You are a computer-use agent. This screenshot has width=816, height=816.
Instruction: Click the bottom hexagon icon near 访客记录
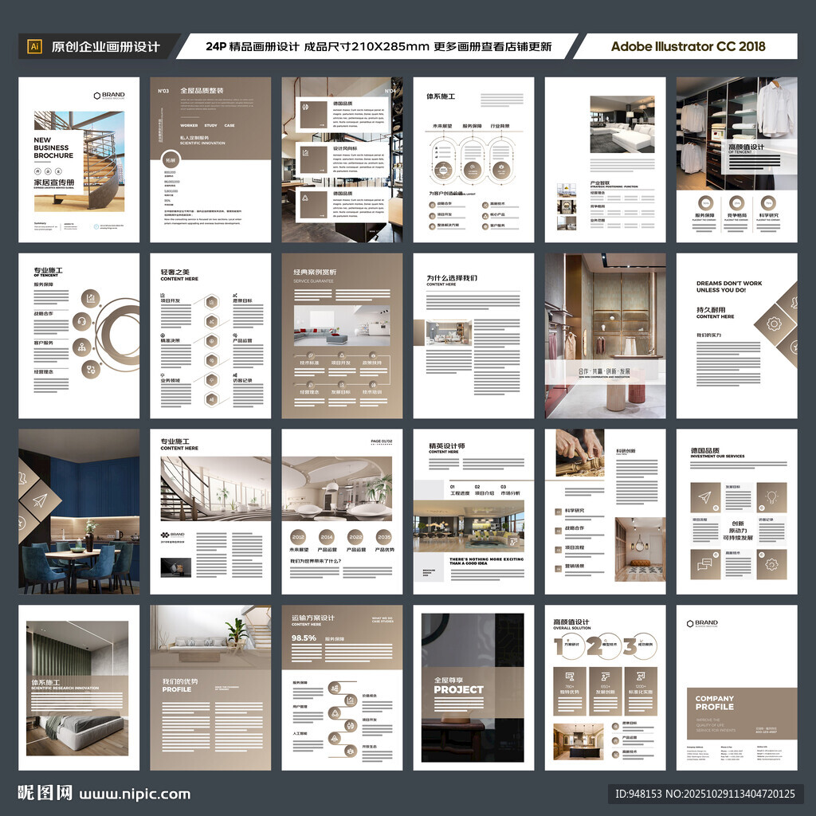click(211, 399)
